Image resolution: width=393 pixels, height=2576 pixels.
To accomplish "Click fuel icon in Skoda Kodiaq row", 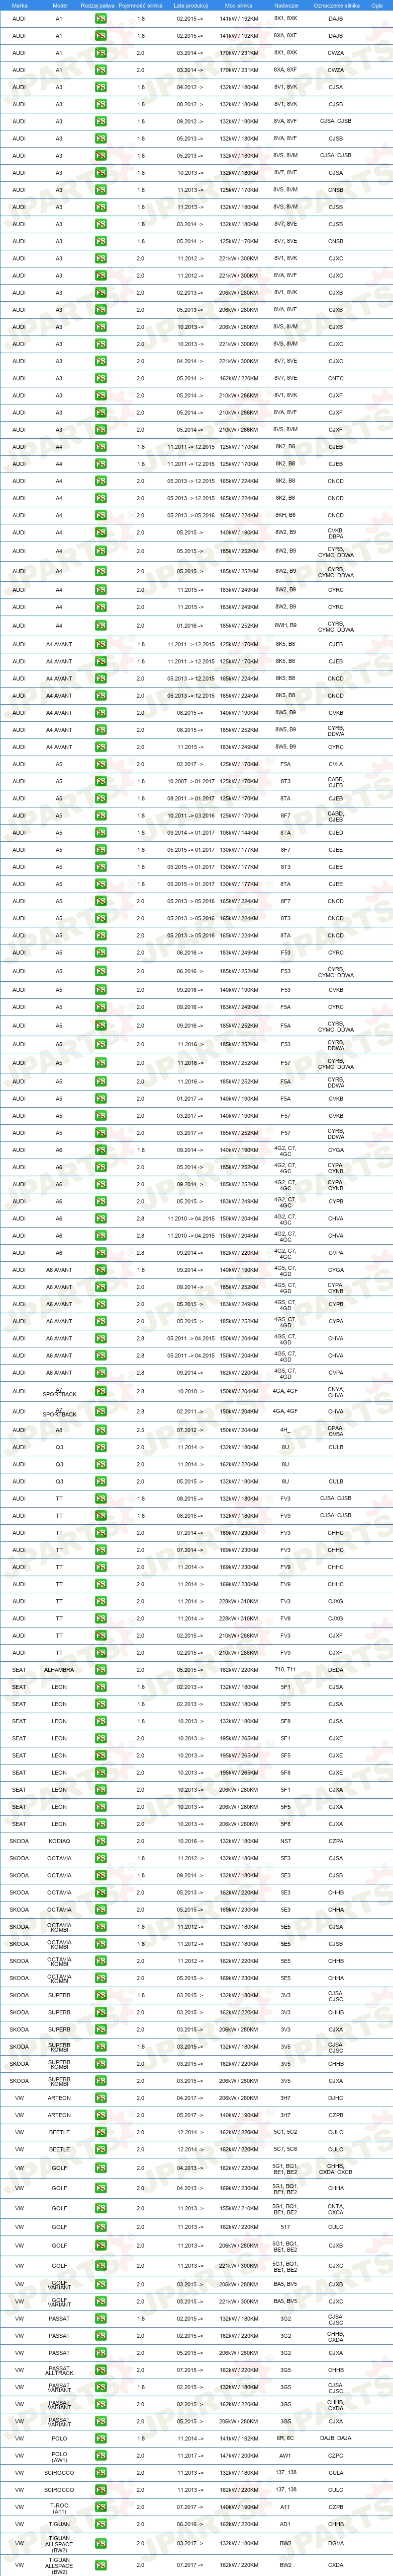I will click(101, 1841).
